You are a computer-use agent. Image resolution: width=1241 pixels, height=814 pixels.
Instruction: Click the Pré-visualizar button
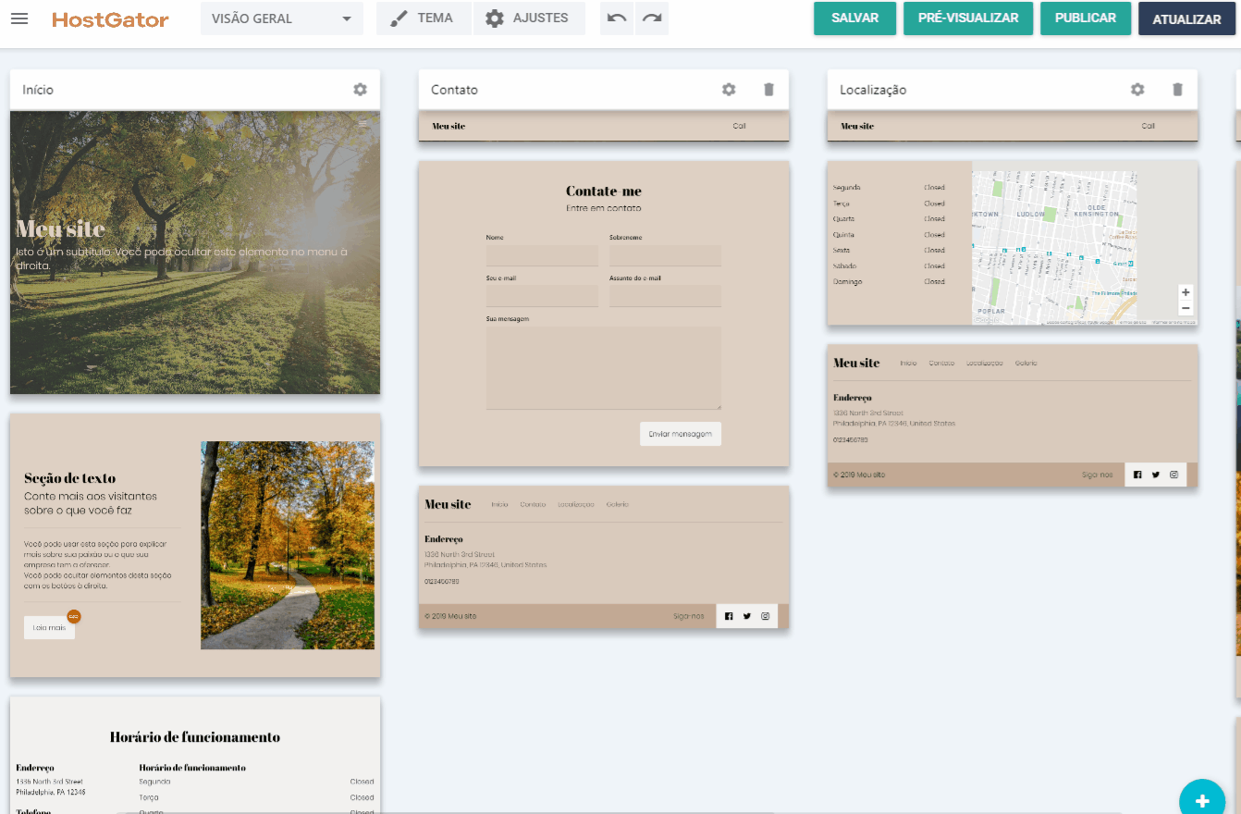968,18
